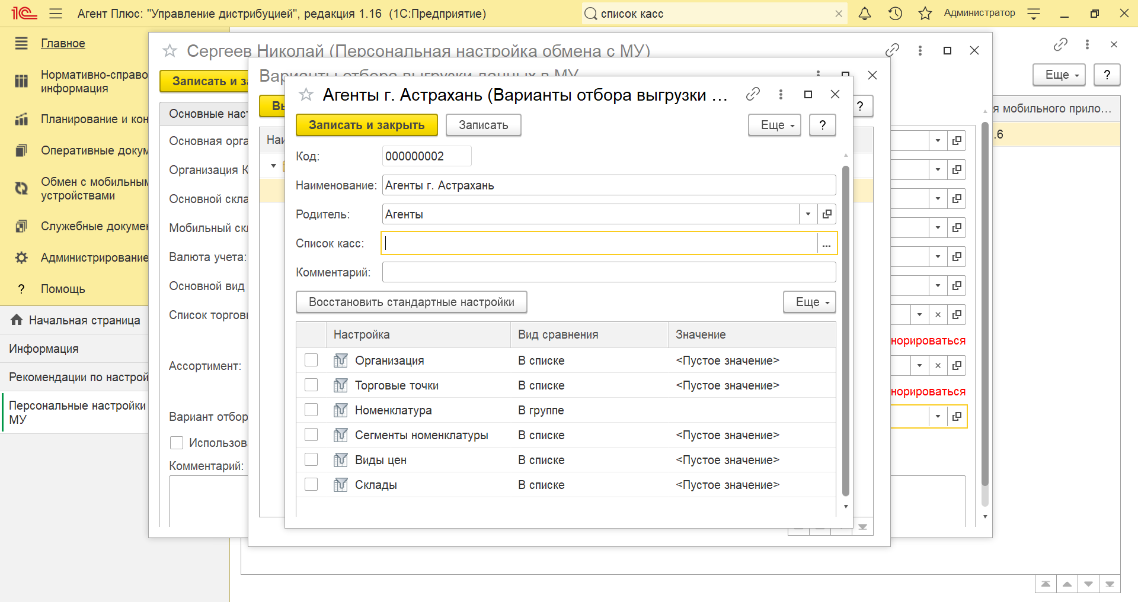Enable the Сегменты номенклатуры checkbox
This screenshot has width=1138, height=602.
[x=311, y=434]
